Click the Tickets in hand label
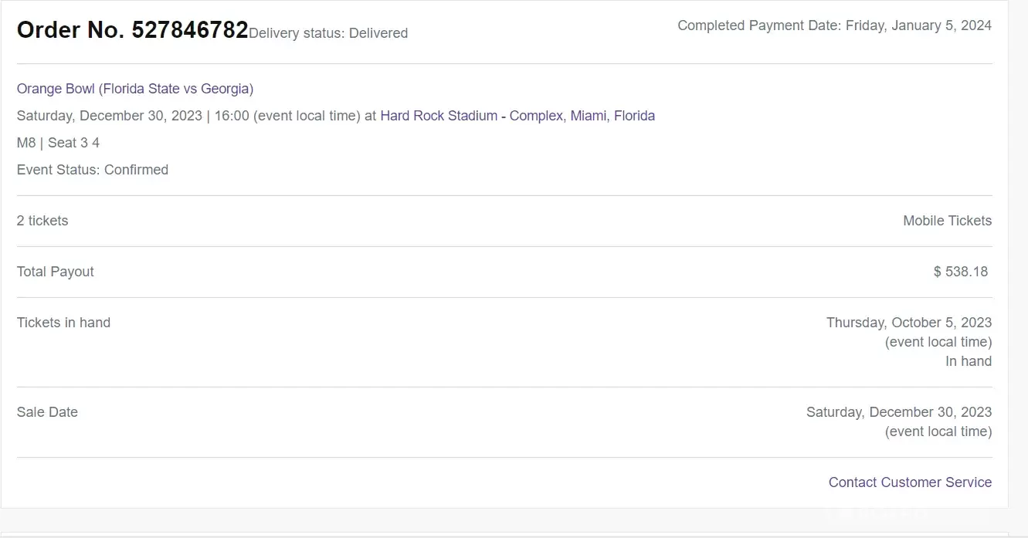The width and height of the screenshot is (1028, 538). click(63, 323)
